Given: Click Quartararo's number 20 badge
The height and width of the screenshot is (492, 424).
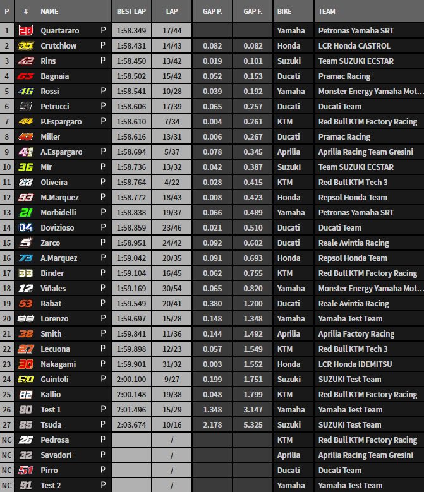Looking at the screenshot, I should click(x=25, y=30).
